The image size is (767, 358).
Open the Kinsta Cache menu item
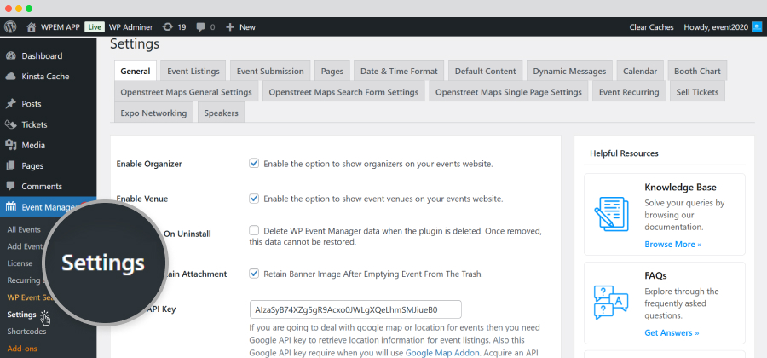tap(45, 77)
